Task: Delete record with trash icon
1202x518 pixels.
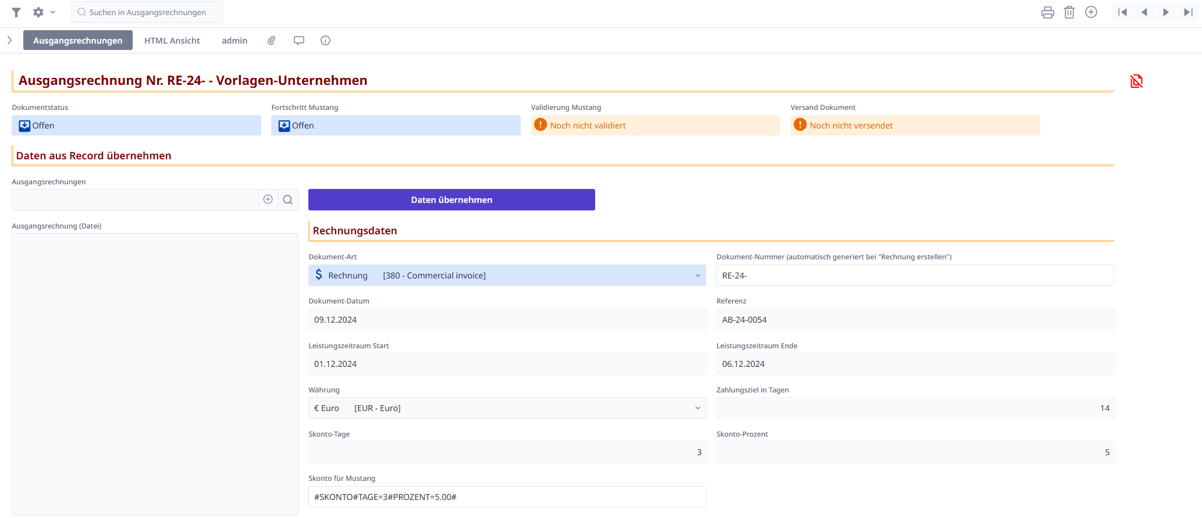Action: click(1069, 12)
